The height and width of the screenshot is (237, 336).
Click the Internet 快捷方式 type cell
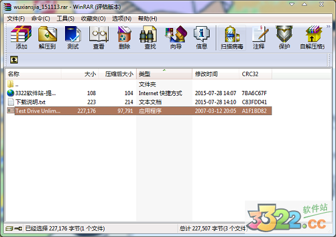click(160, 93)
